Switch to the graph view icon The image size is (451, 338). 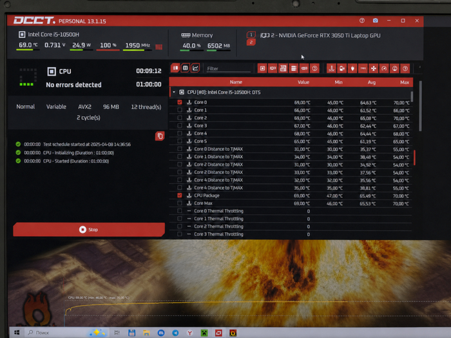195,68
